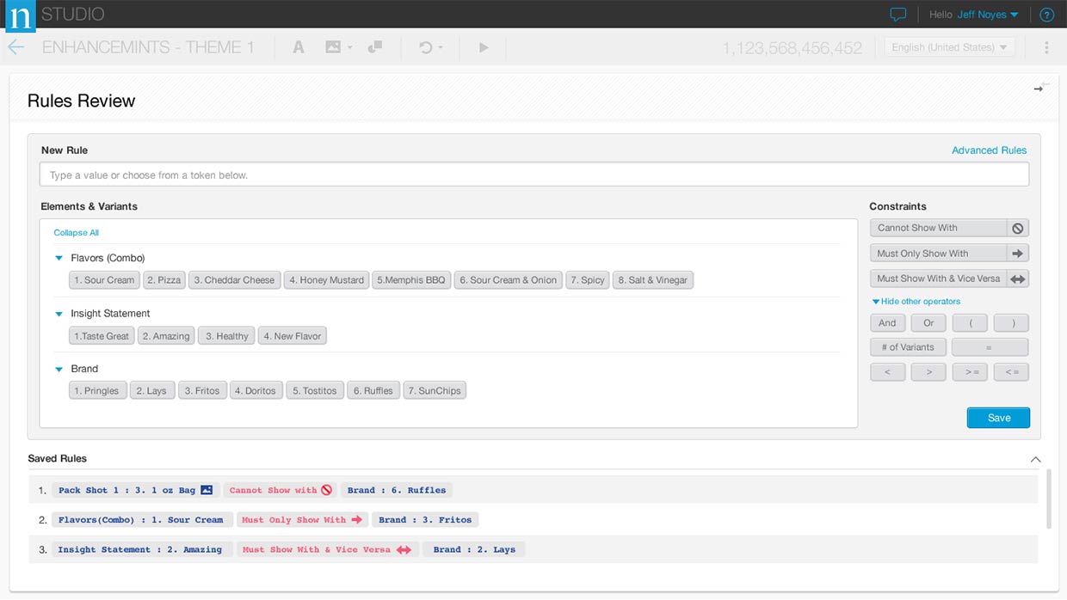This screenshot has height=600, width=1067.
Task: Collapse the Flavors (Combo) group
Action: [59, 258]
